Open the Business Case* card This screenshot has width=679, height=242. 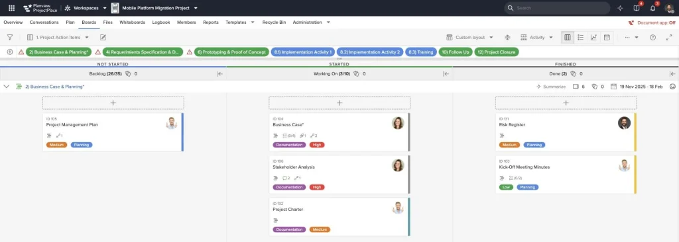(x=339, y=132)
